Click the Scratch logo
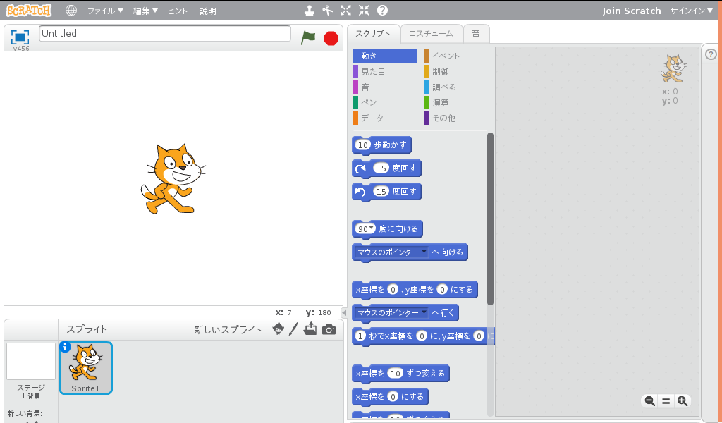Viewport: 722px width, 423px height. [28, 10]
